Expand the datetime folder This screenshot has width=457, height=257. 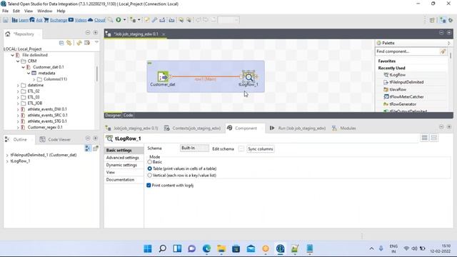pyautogui.click(x=18, y=86)
